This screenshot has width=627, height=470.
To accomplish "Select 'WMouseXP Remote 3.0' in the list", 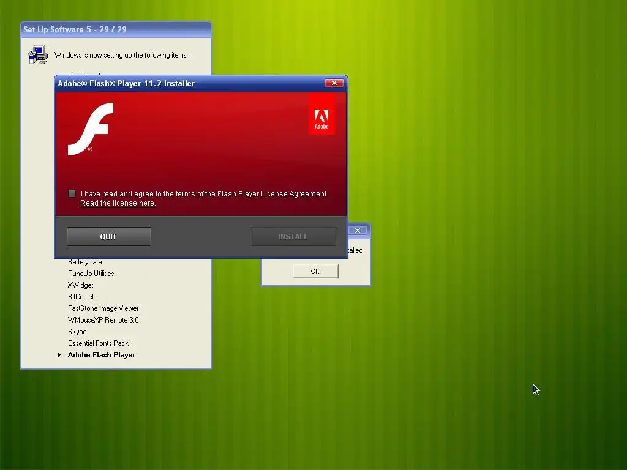I will click(103, 320).
